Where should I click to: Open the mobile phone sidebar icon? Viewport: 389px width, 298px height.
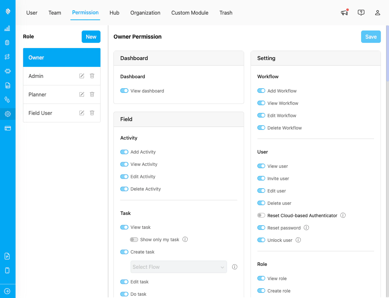coord(7,270)
